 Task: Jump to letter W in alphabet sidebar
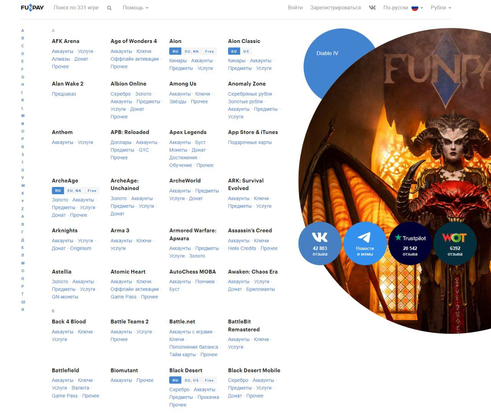coord(23,185)
